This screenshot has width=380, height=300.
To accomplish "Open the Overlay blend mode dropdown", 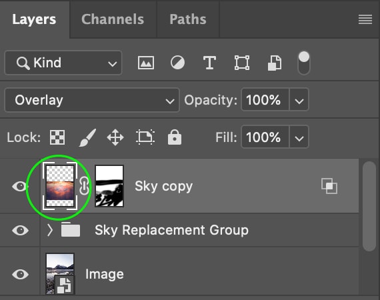I will click(x=92, y=100).
